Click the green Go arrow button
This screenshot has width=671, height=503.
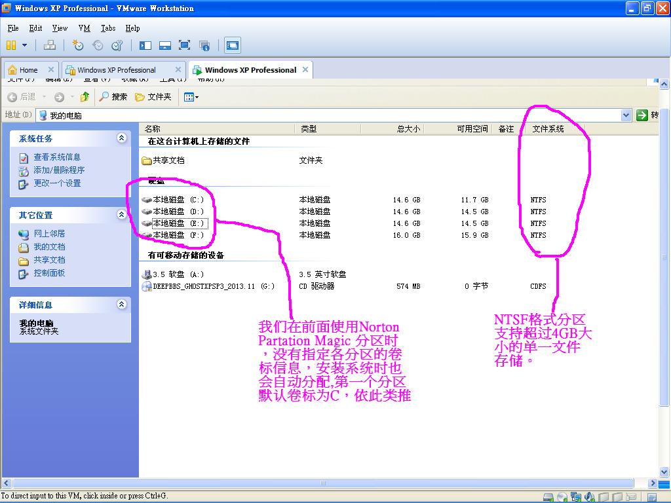click(642, 115)
